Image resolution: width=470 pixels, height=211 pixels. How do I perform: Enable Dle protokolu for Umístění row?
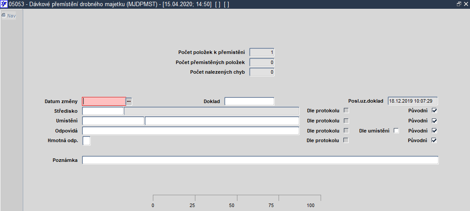click(346, 121)
